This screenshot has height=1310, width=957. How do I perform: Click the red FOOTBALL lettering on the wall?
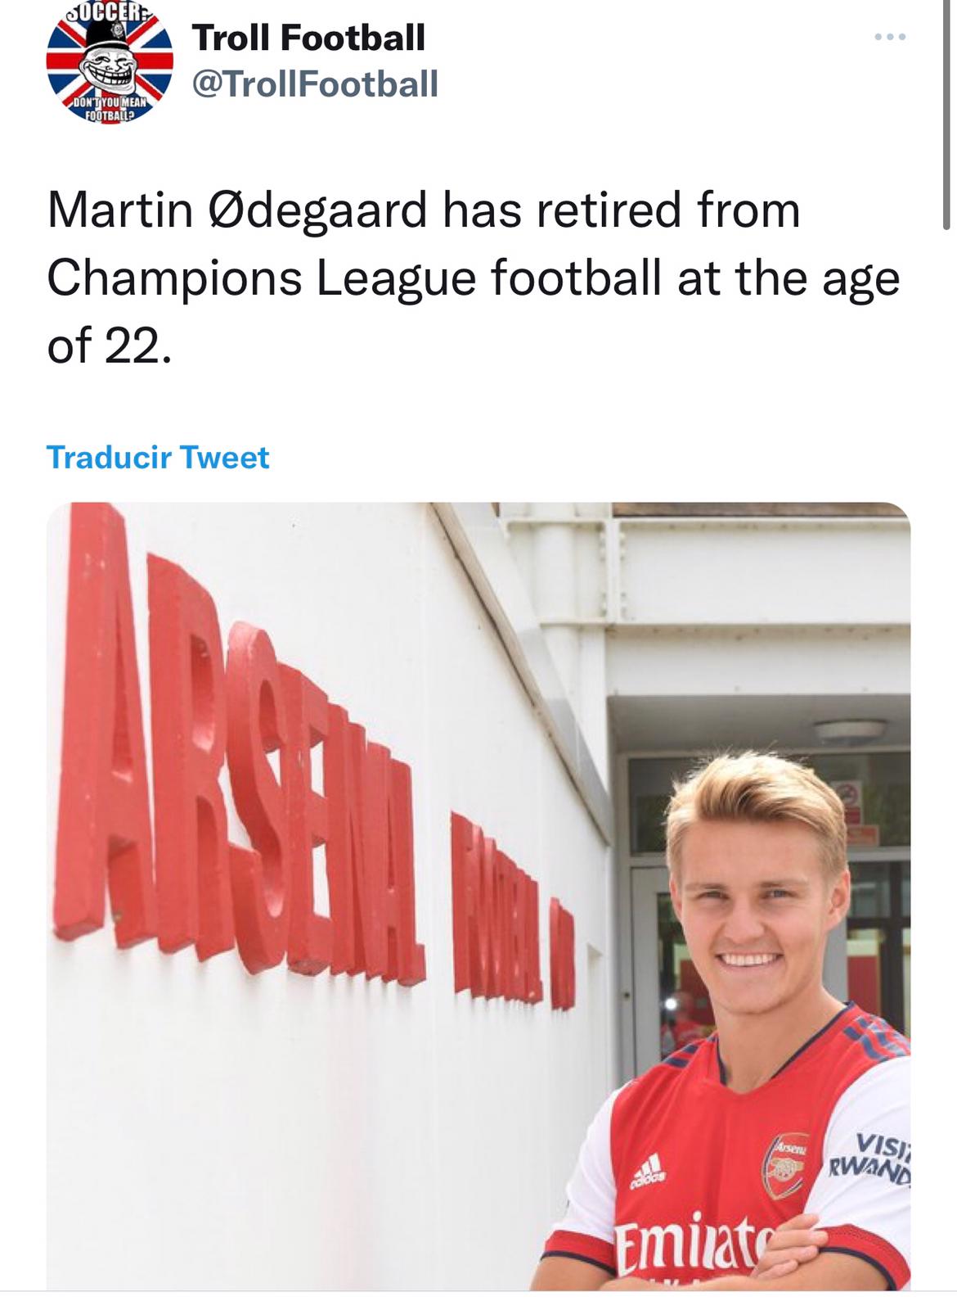tap(499, 909)
